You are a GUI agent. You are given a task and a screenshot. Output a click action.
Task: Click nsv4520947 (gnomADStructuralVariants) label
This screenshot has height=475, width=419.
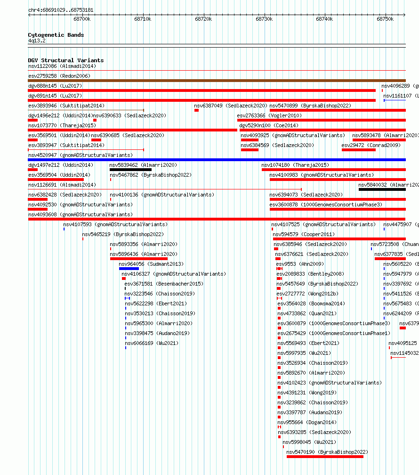(x=81, y=155)
